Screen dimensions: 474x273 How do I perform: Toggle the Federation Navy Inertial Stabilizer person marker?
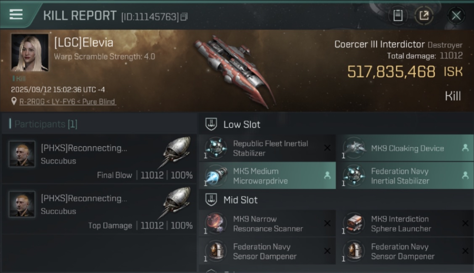click(465, 175)
